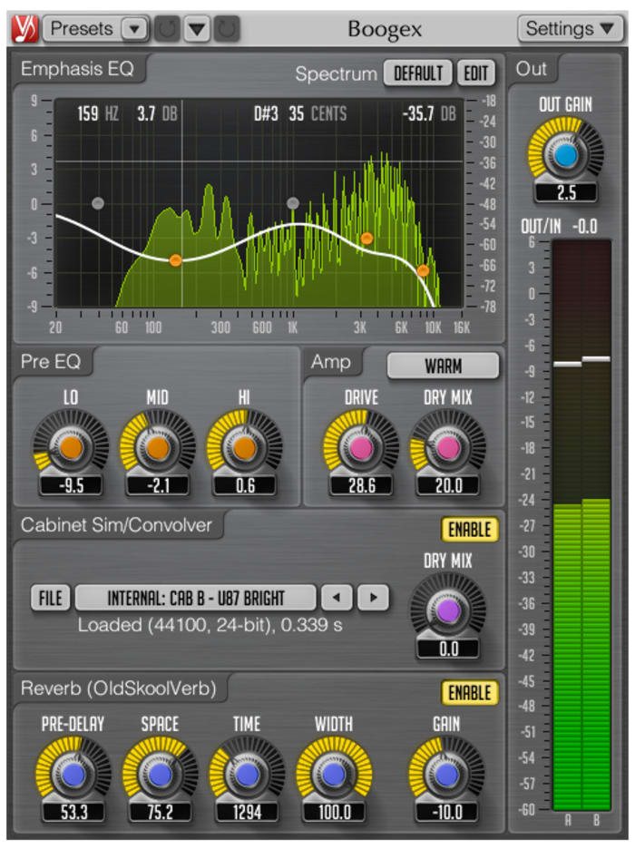Open the Settings menu
The height and width of the screenshot is (849, 635).
(570, 28)
